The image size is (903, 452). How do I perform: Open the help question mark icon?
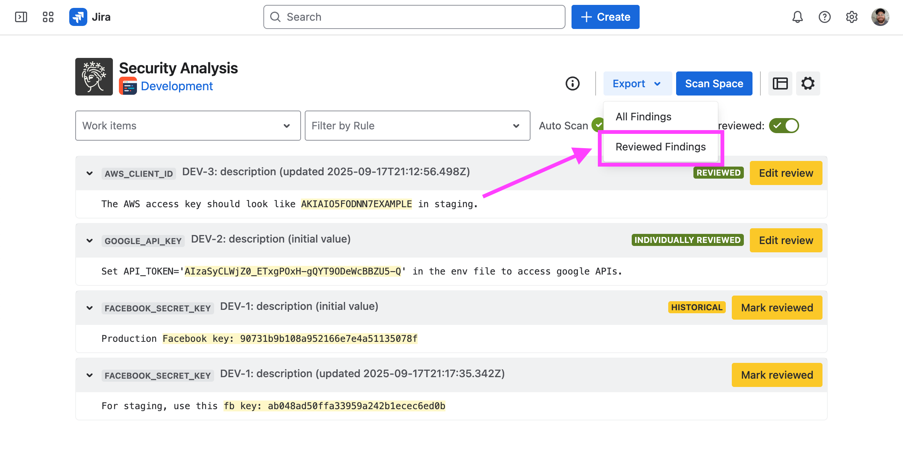[x=824, y=17]
